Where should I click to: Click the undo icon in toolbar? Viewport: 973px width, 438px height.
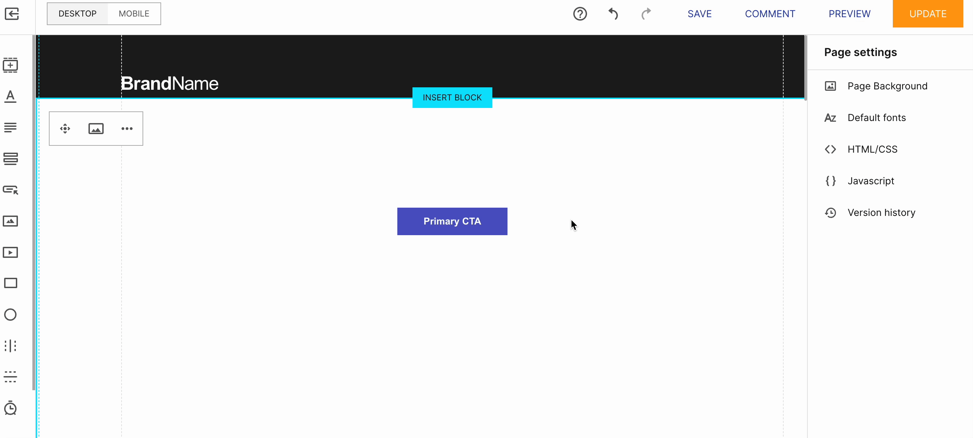click(613, 14)
